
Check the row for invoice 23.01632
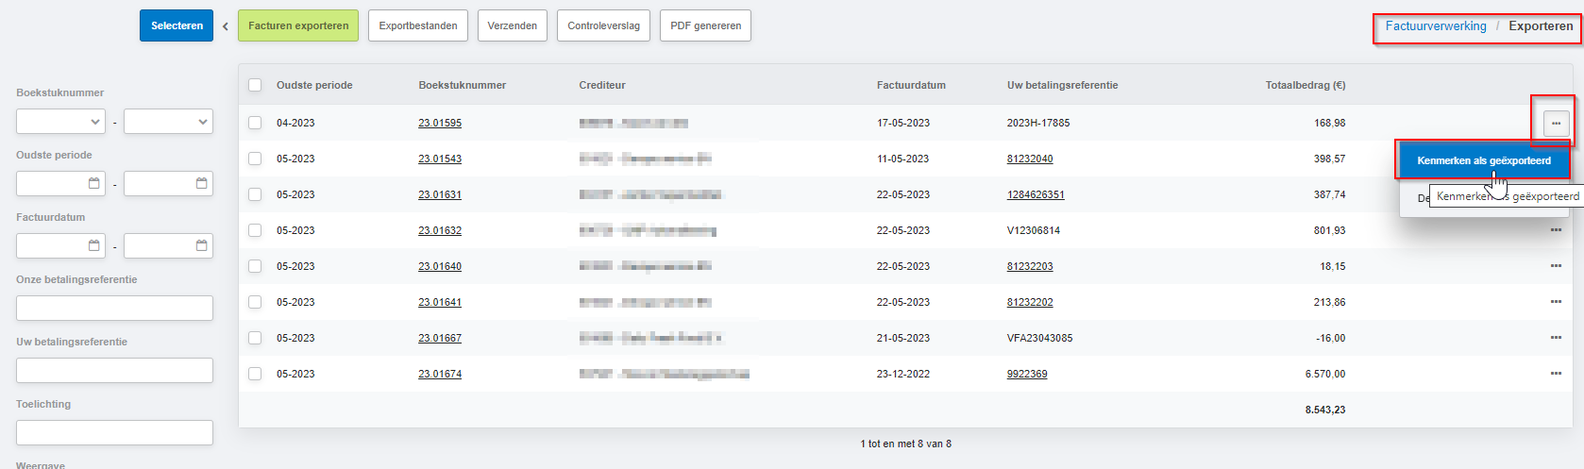click(255, 230)
